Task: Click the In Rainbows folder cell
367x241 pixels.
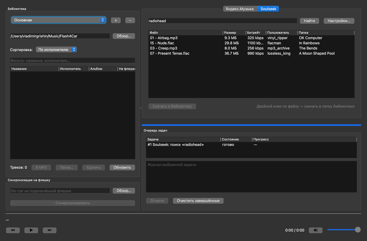Action: [x=309, y=43]
